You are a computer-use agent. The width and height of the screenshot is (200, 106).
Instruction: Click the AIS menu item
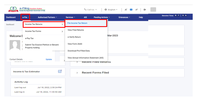(x=85, y=17)
